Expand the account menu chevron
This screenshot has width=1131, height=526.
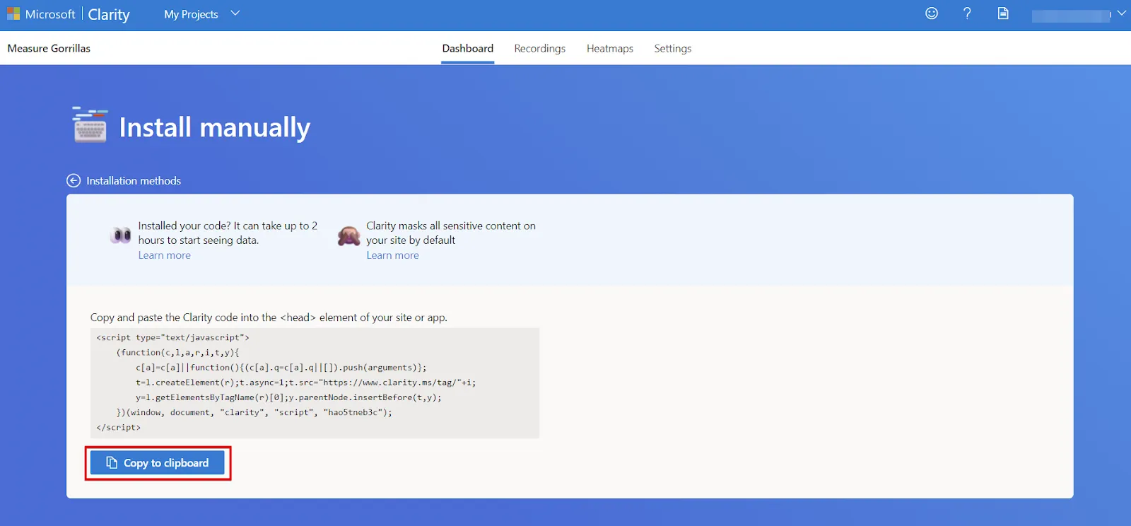[x=1121, y=13]
